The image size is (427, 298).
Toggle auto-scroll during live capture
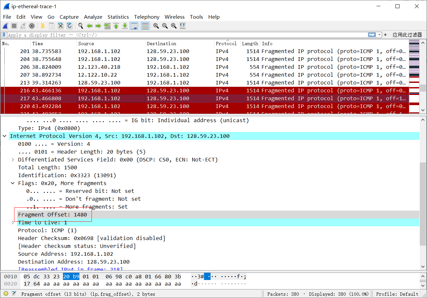(x=134, y=26)
